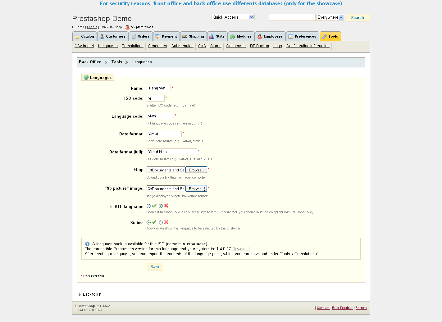This screenshot has width=442, height=322.
Task: Click green check icon for Status
Action: pyautogui.click(x=154, y=222)
